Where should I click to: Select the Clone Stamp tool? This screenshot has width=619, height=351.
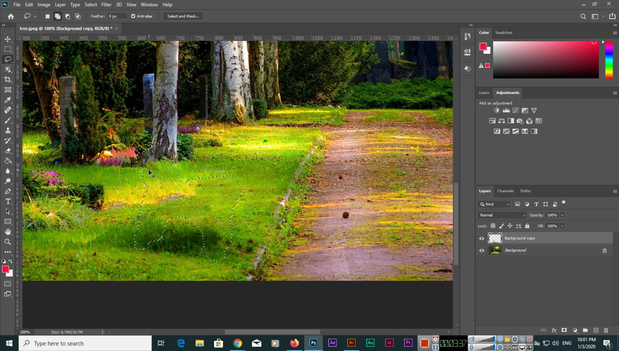coord(8,130)
